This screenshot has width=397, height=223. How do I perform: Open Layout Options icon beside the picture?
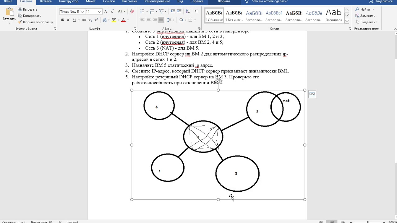[x=312, y=94]
